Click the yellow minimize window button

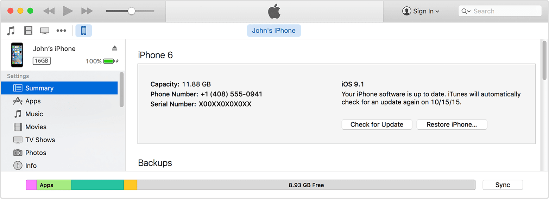(20, 11)
